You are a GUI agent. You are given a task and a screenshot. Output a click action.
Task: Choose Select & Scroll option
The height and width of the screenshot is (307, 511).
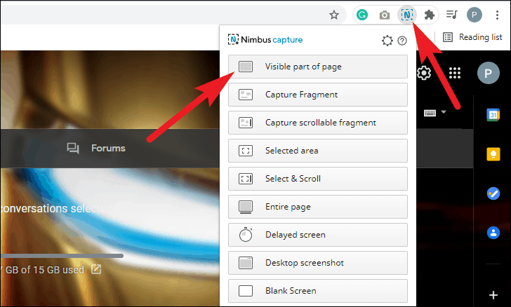(x=318, y=179)
